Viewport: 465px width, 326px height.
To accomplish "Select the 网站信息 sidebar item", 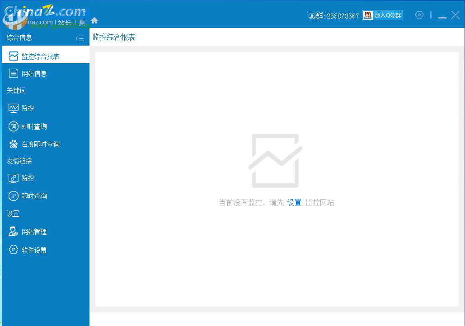I will pyautogui.click(x=34, y=73).
